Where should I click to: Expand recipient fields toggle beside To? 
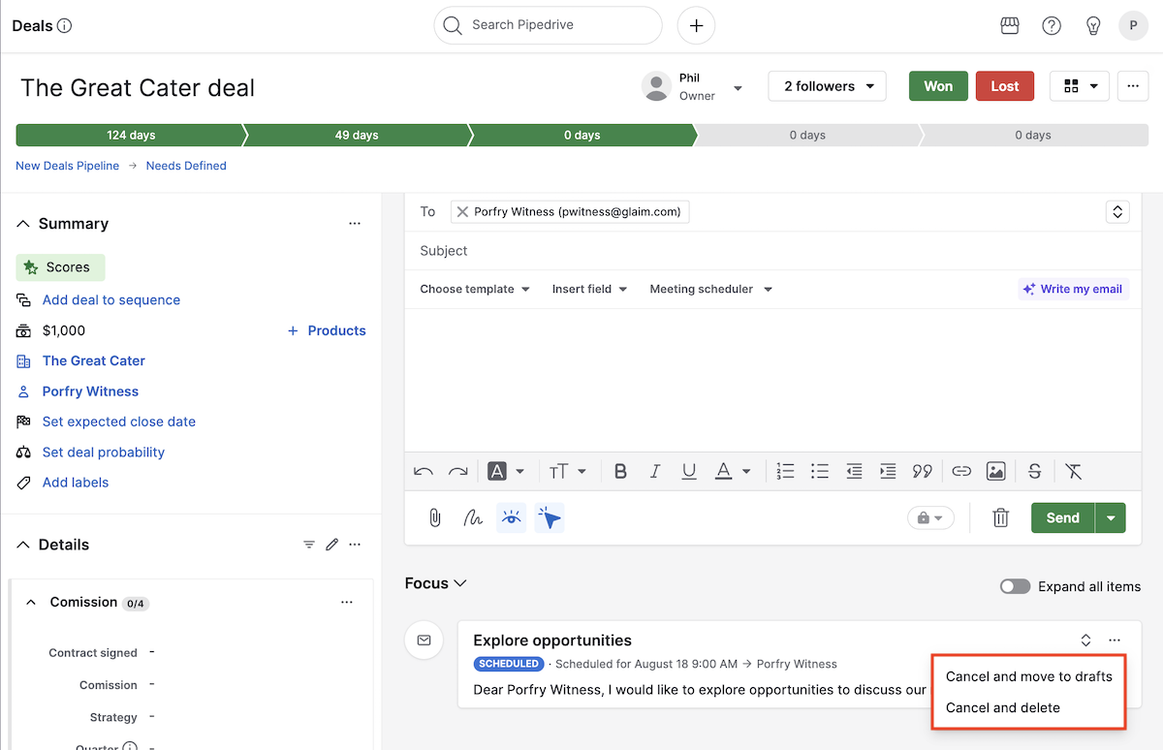coord(1117,211)
